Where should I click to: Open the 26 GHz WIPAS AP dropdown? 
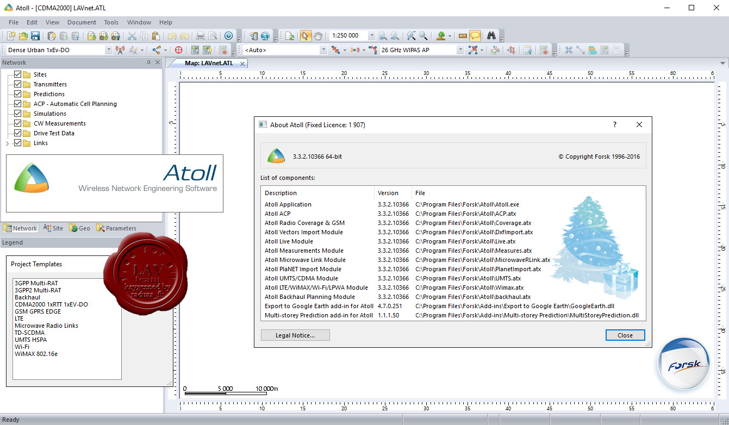point(460,50)
